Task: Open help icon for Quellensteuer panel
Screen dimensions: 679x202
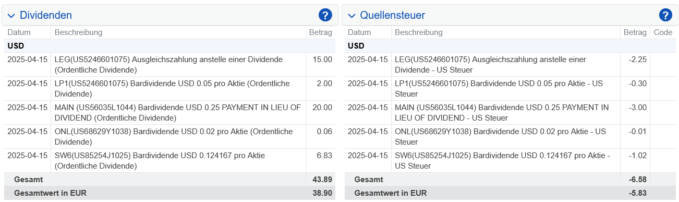Action: (665, 15)
